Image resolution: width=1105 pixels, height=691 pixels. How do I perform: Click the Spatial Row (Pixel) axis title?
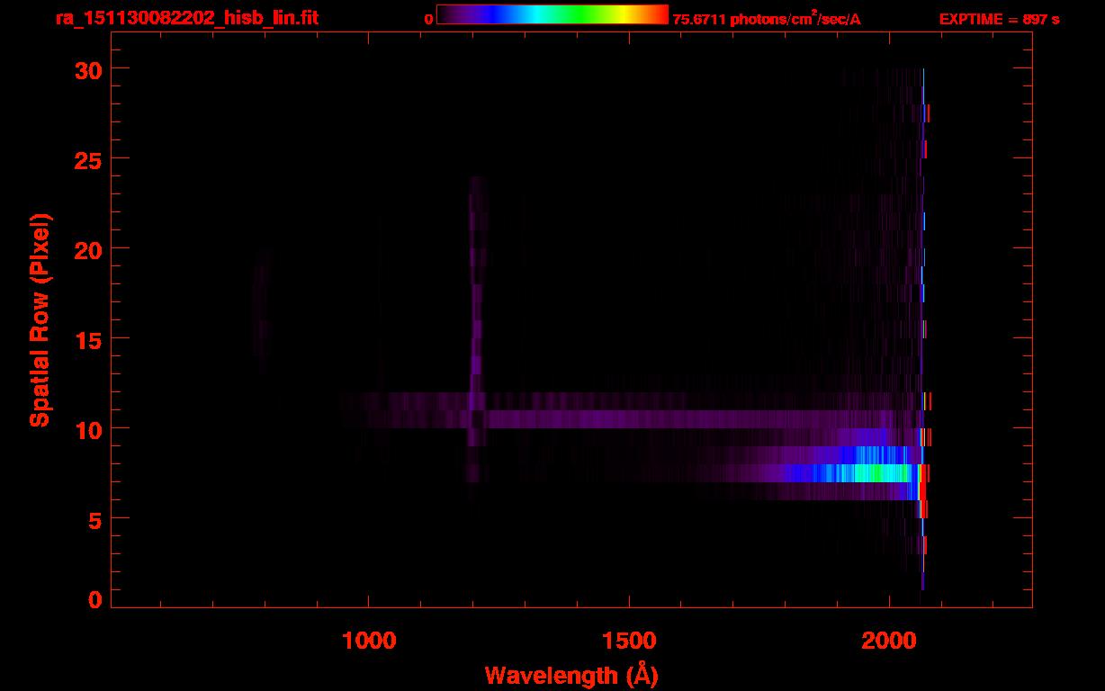point(40,319)
